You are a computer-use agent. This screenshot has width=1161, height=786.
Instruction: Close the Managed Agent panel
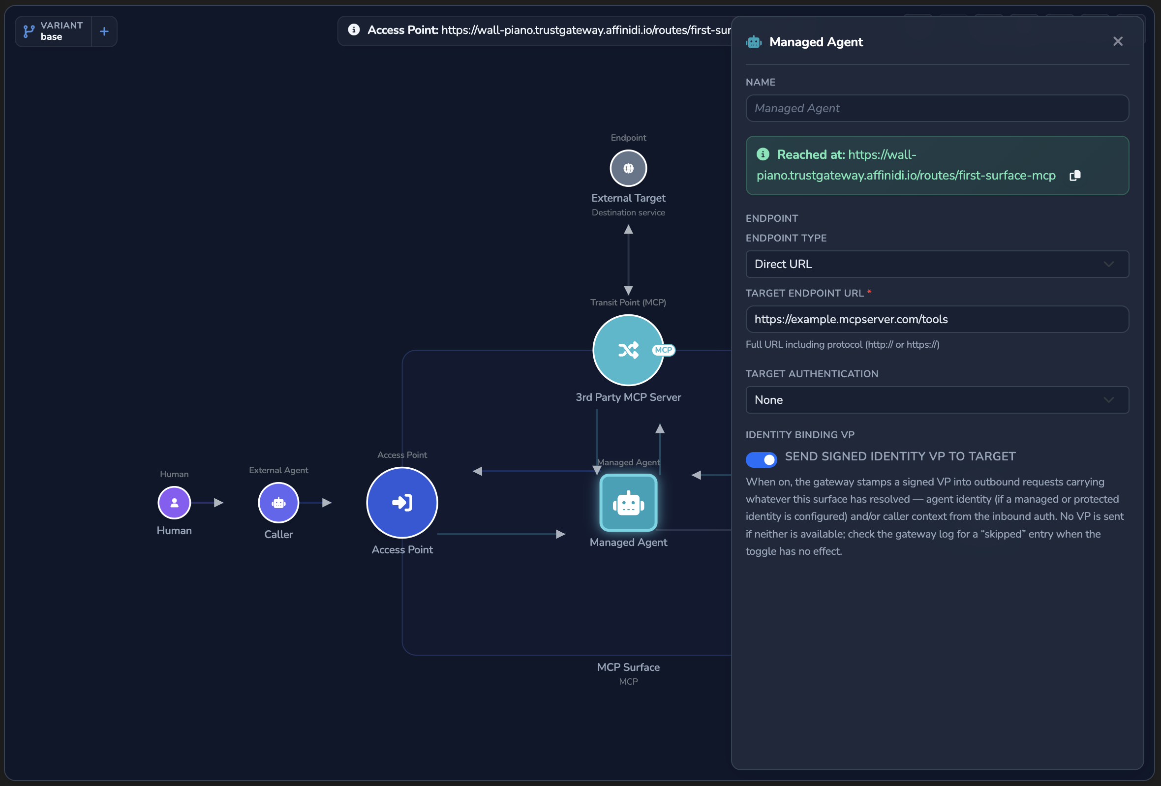click(x=1118, y=41)
